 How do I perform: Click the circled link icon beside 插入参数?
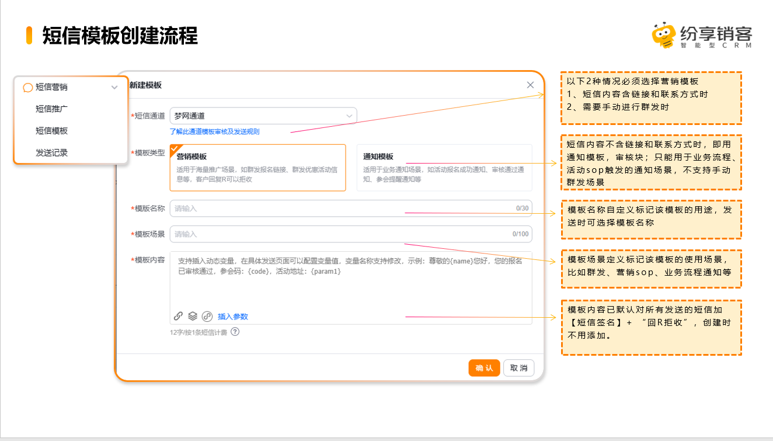(x=207, y=316)
